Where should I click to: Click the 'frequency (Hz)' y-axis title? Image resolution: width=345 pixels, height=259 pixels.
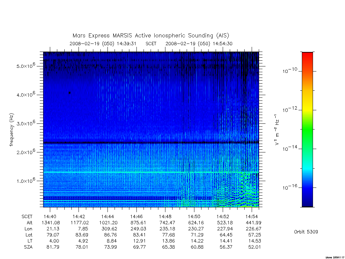tap(12, 130)
